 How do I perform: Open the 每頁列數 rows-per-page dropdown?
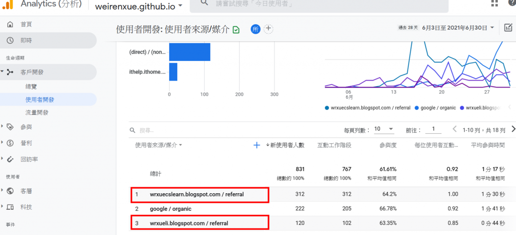[383, 129]
